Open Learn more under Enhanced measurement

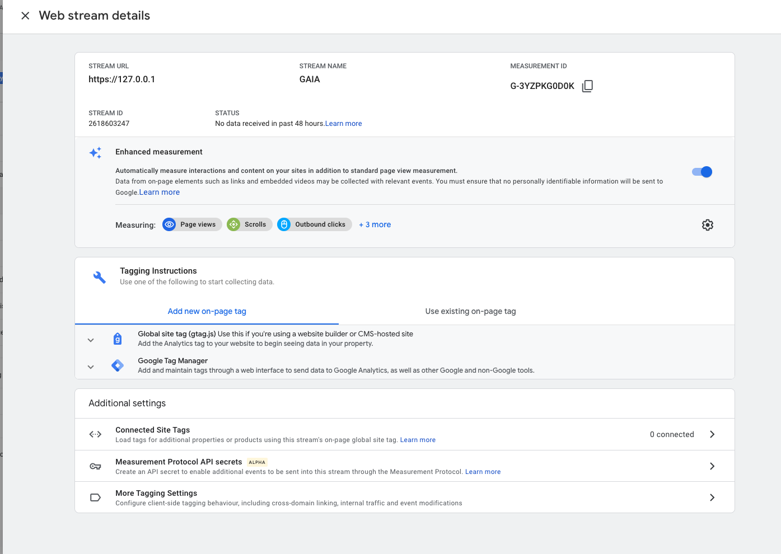click(160, 192)
